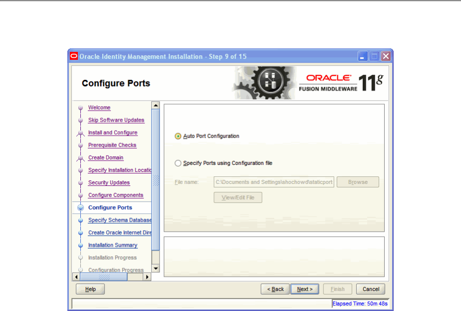Screen dimensions: 461x311
Task: Open Installation Summary step
Action: click(x=113, y=245)
